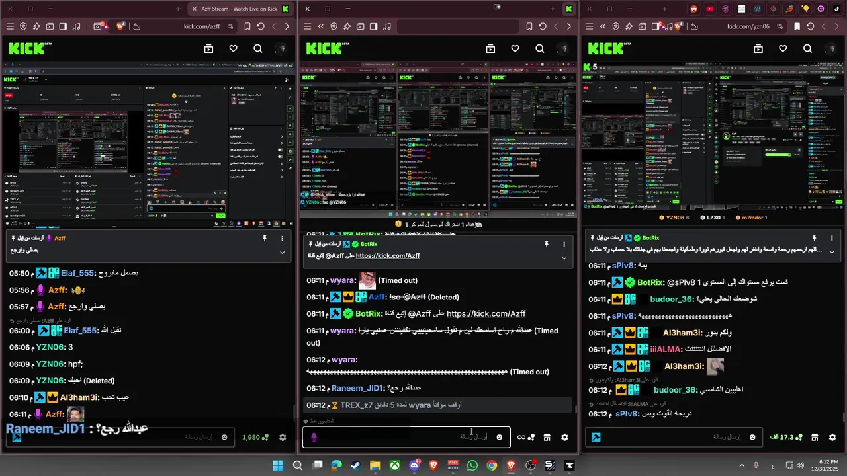Close the Azff Stream tab
Image resolution: width=847 pixels, height=476 pixels.
tap(195, 9)
